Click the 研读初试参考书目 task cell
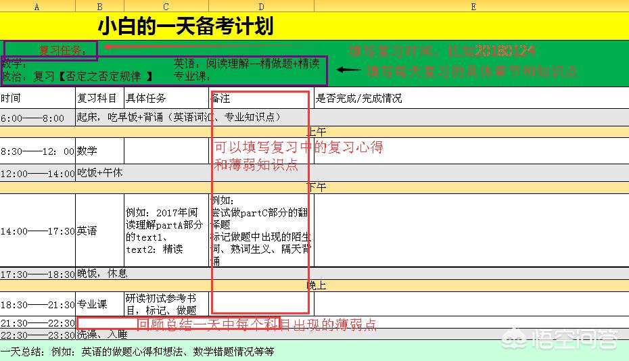 166,304
